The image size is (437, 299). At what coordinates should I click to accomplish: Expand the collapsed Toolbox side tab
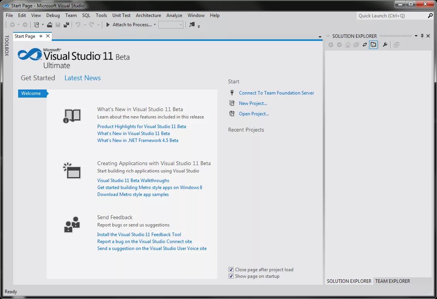(7, 46)
